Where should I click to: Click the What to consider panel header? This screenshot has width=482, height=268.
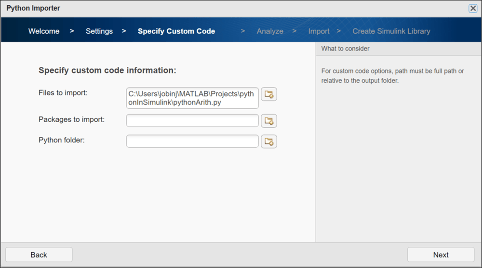399,49
